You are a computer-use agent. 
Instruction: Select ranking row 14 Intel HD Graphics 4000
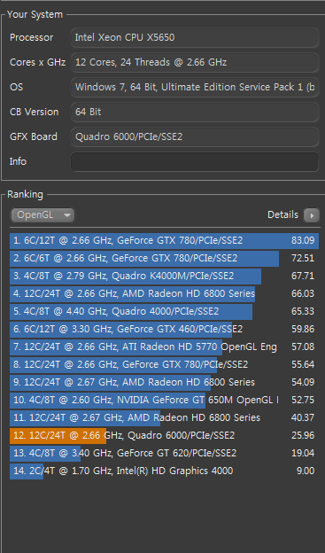(164, 471)
